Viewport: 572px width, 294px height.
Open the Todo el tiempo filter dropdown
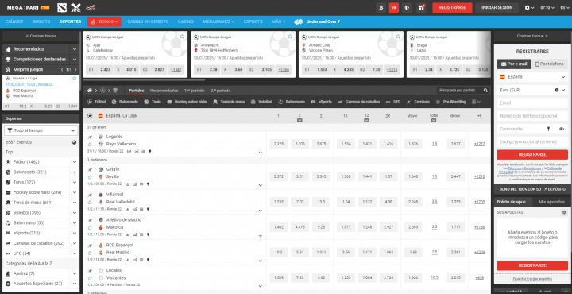coord(41,130)
